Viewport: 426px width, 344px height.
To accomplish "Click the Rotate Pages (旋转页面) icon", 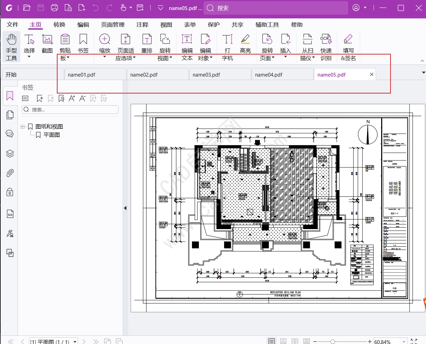I will click(267, 39).
